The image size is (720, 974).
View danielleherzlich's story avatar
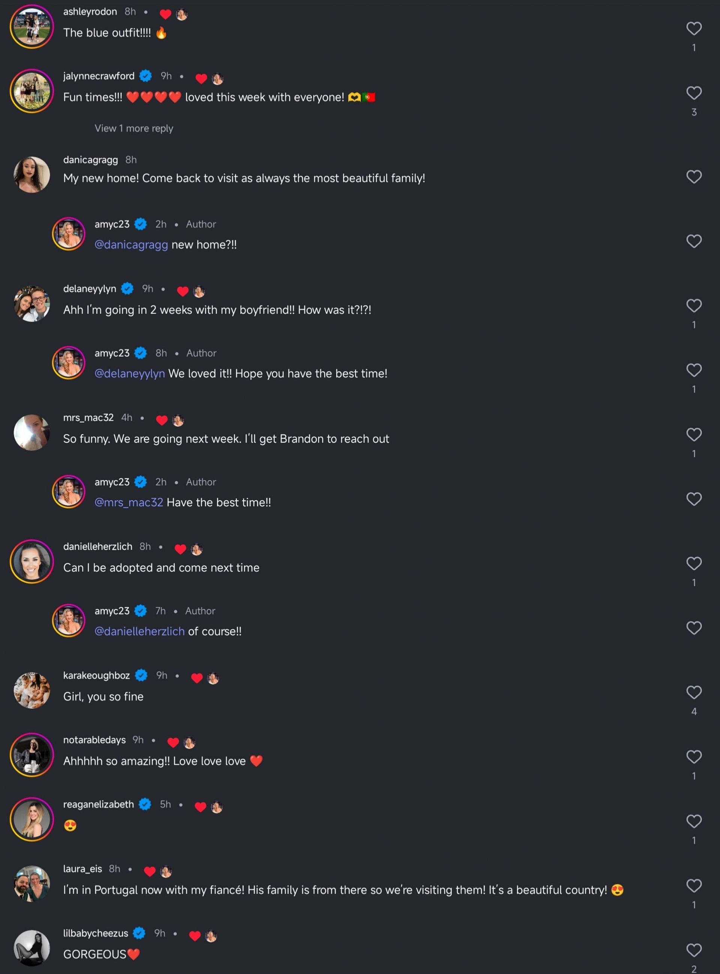click(x=32, y=561)
